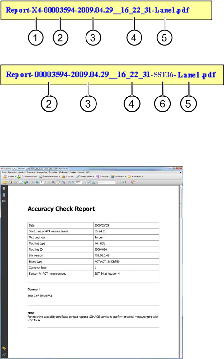The image size is (224, 359).
Task: Click the Machine ID value 00004064
Action: [x=101, y=249]
